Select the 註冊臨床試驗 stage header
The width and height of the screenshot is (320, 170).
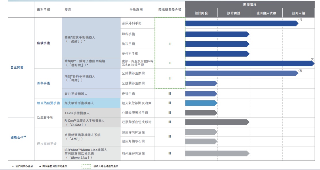pyautogui.click(x=266, y=13)
